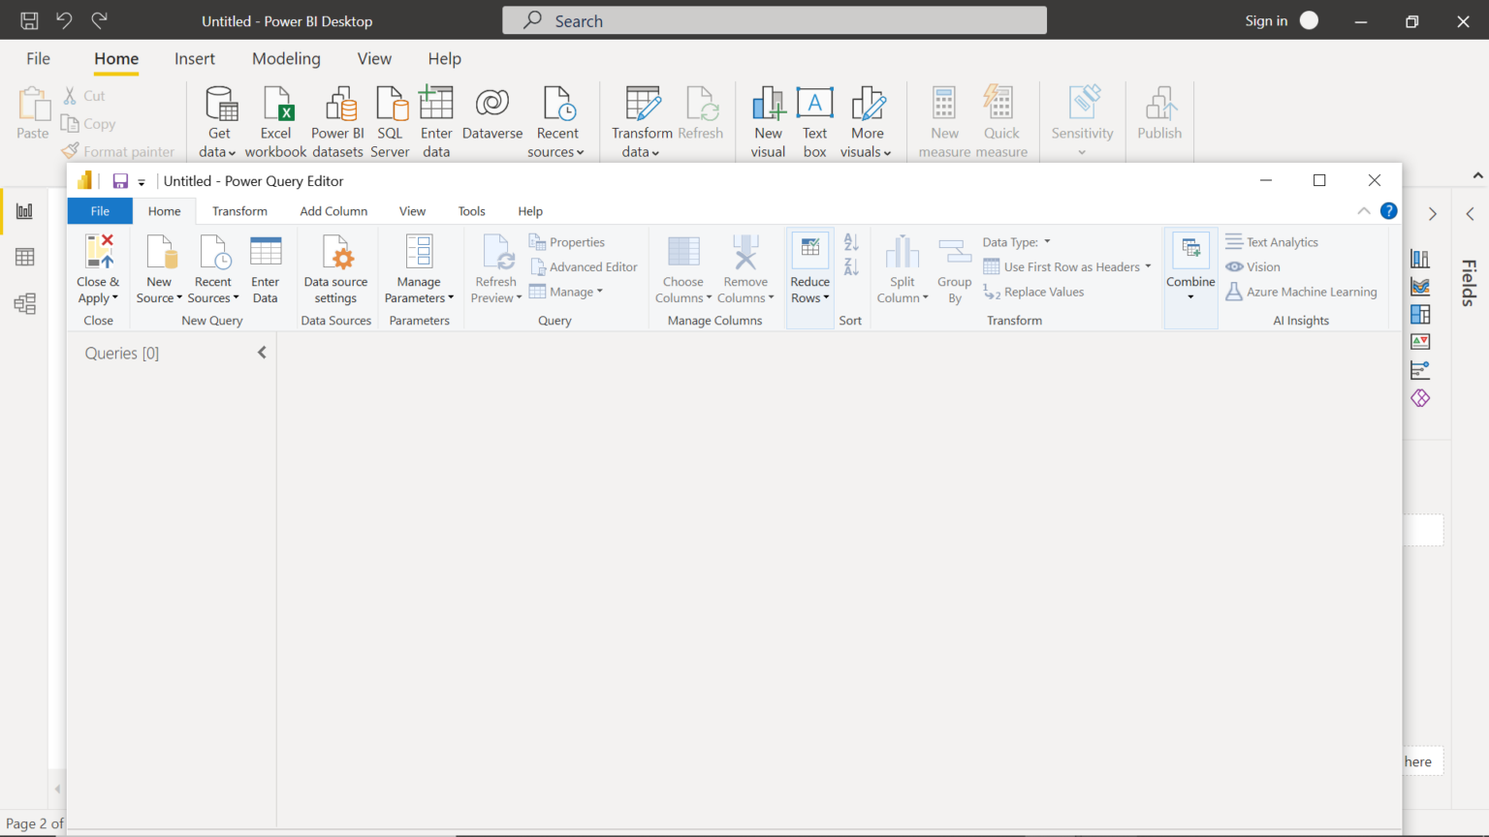Open the Add Column tab
This screenshot has height=837, width=1489.
click(x=333, y=210)
